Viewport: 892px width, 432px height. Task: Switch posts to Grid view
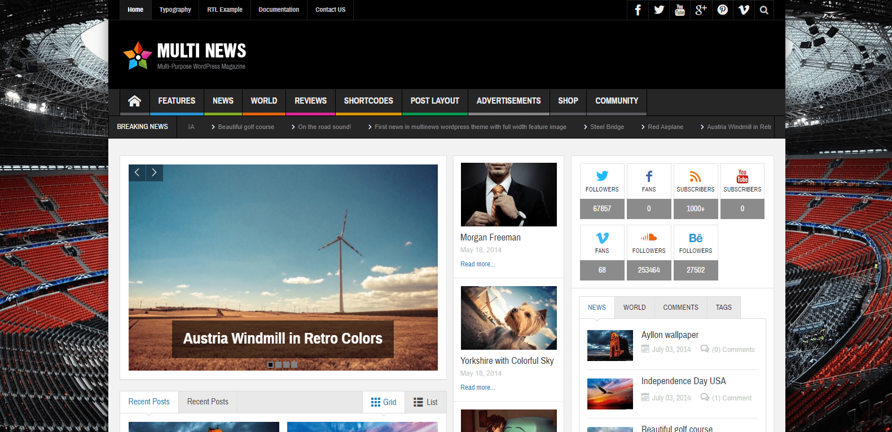pos(384,402)
